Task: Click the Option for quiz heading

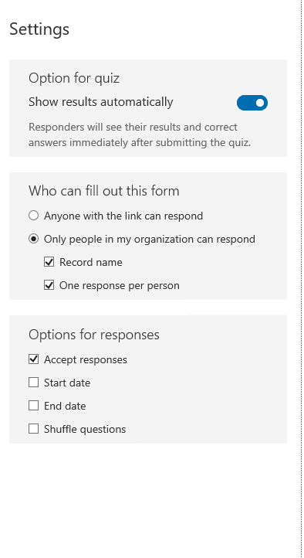Action: [x=74, y=78]
